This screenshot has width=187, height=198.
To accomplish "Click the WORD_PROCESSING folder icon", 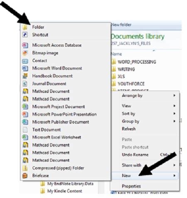I will pos(114,62).
